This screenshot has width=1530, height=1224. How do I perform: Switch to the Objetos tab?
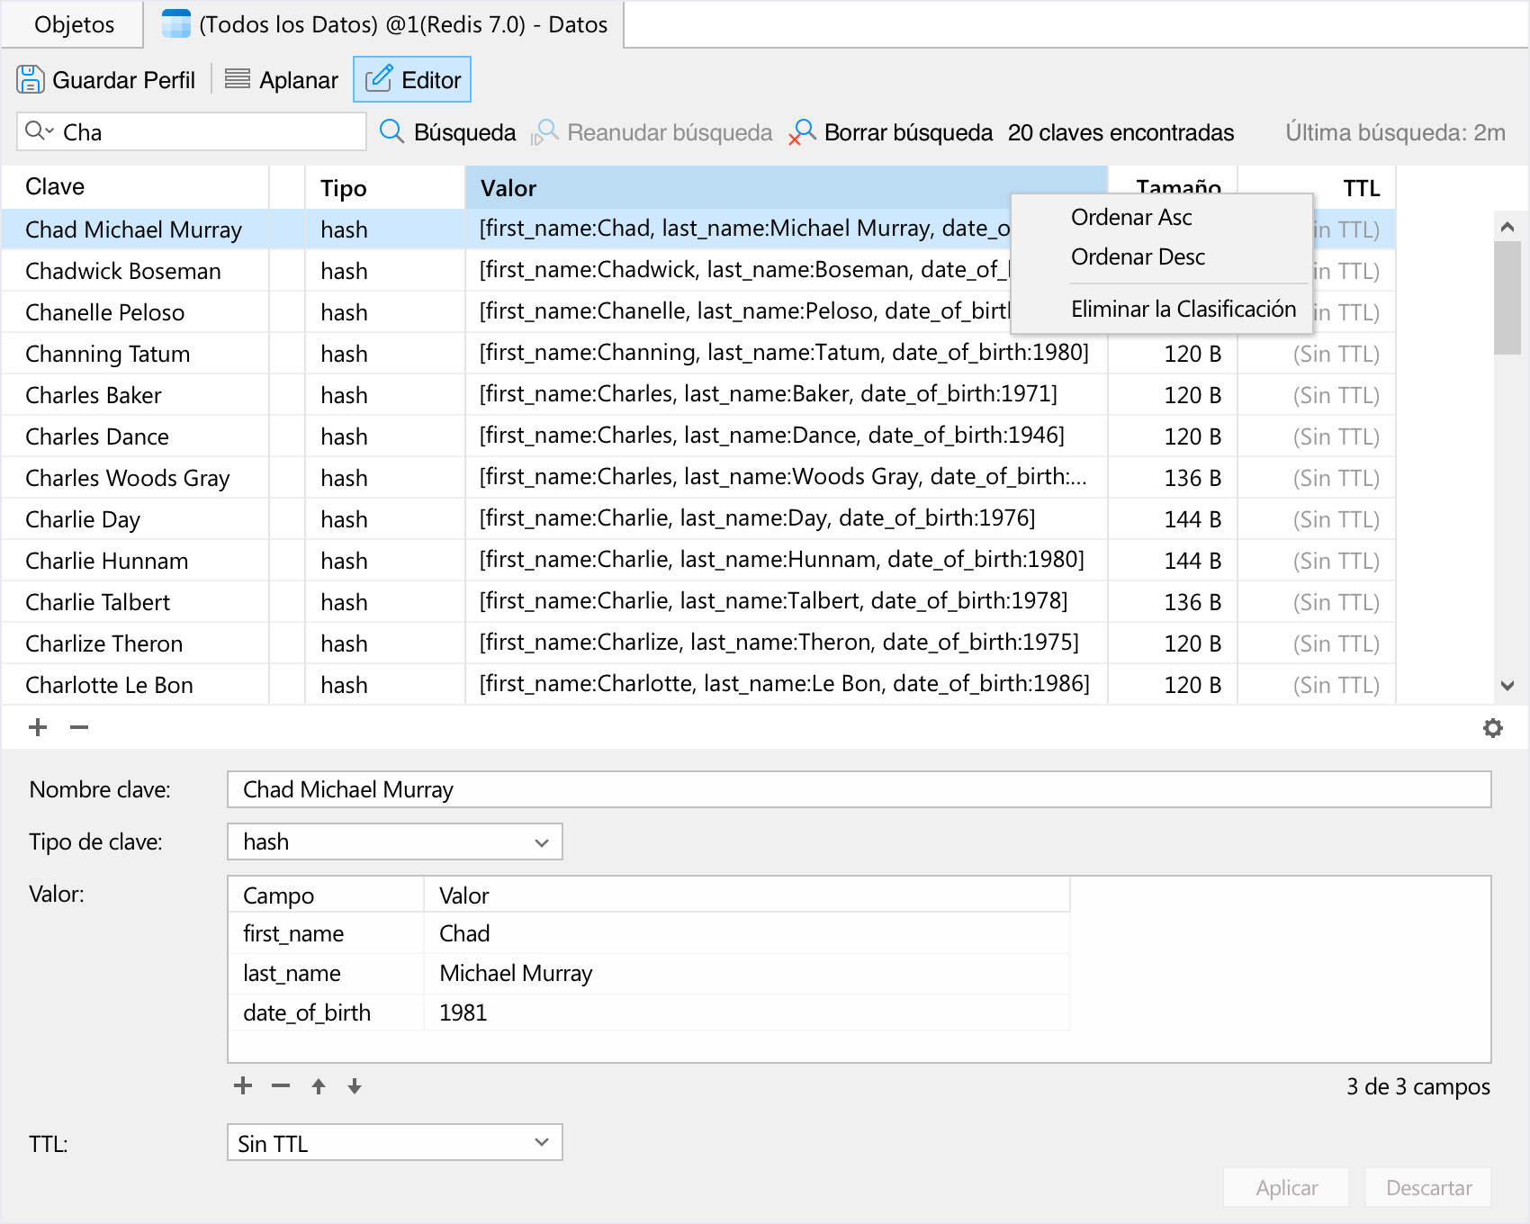(x=74, y=24)
